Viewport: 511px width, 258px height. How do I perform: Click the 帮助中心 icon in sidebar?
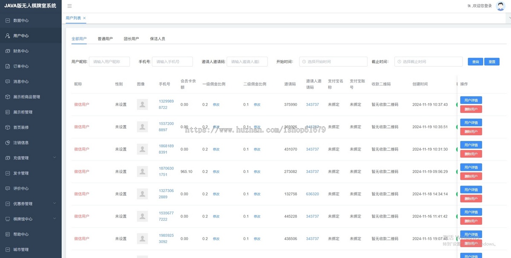click(x=8, y=234)
